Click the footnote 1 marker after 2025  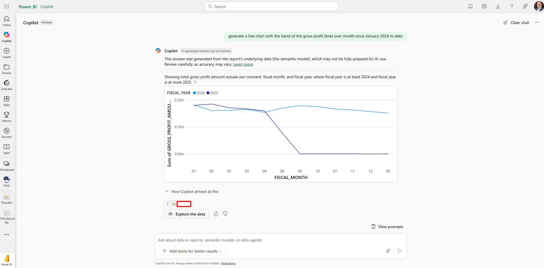point(195,82)
